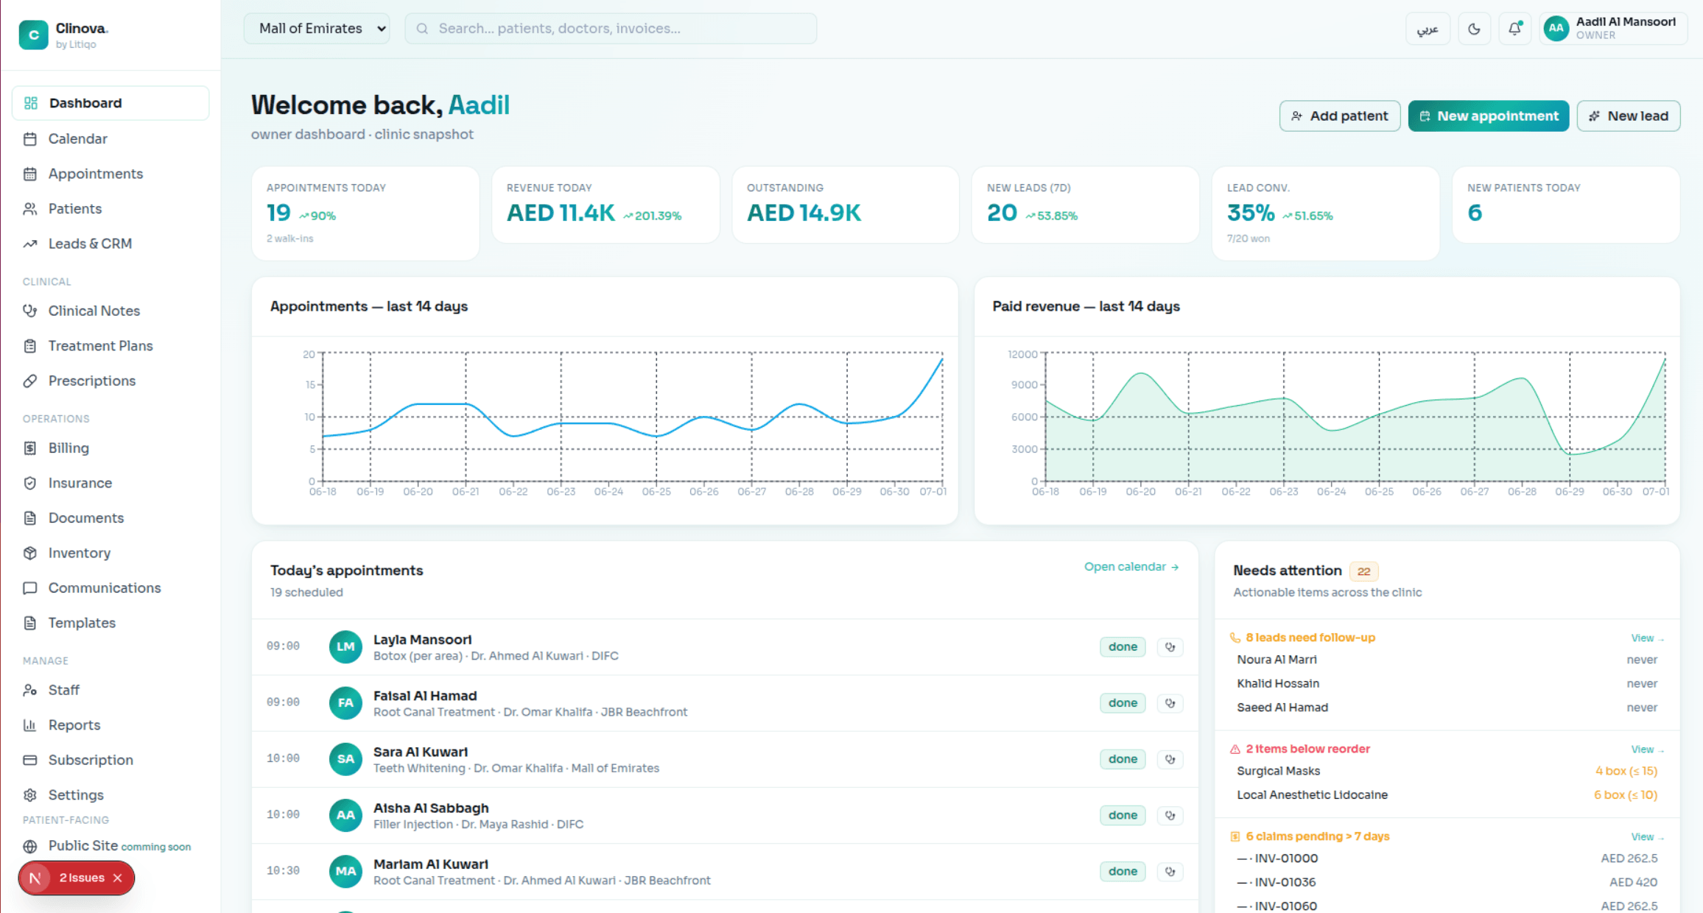Click the Patients sidebar icon
The width and height of the screenshot is (1703, 913).
[x=30, y=208]
